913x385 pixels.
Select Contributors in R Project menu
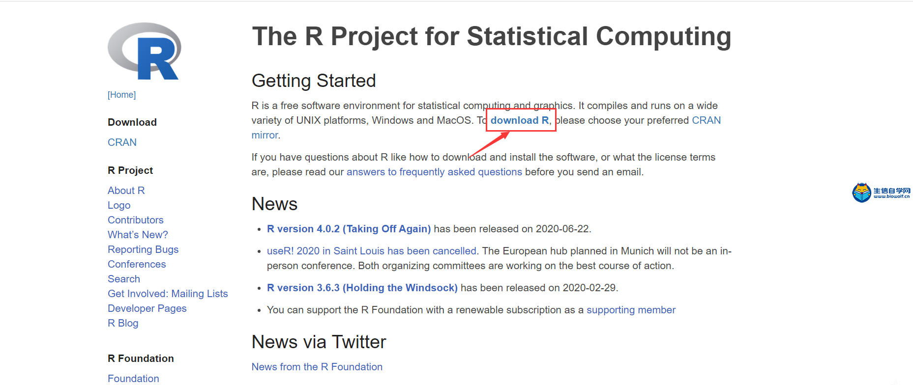pos(136,220)
